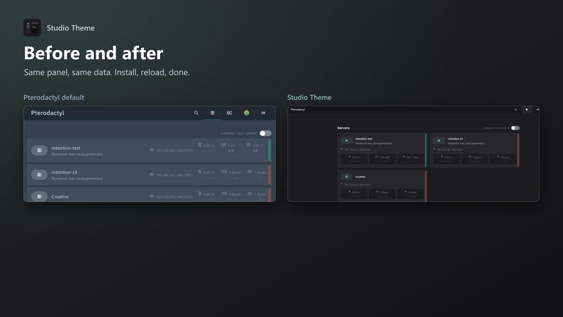Click the user avatar in default panel

tap(247, 113)
